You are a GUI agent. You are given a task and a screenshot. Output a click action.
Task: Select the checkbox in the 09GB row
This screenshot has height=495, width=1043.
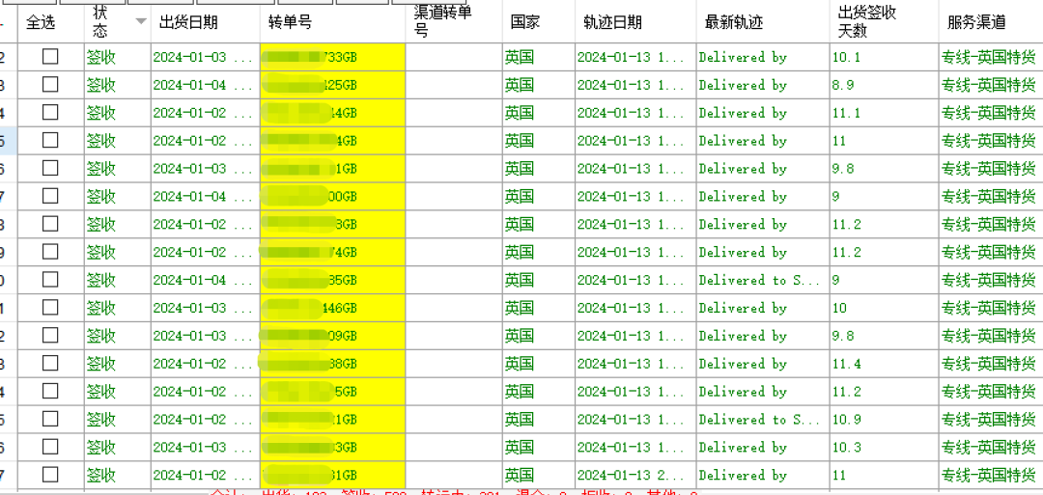50,336
